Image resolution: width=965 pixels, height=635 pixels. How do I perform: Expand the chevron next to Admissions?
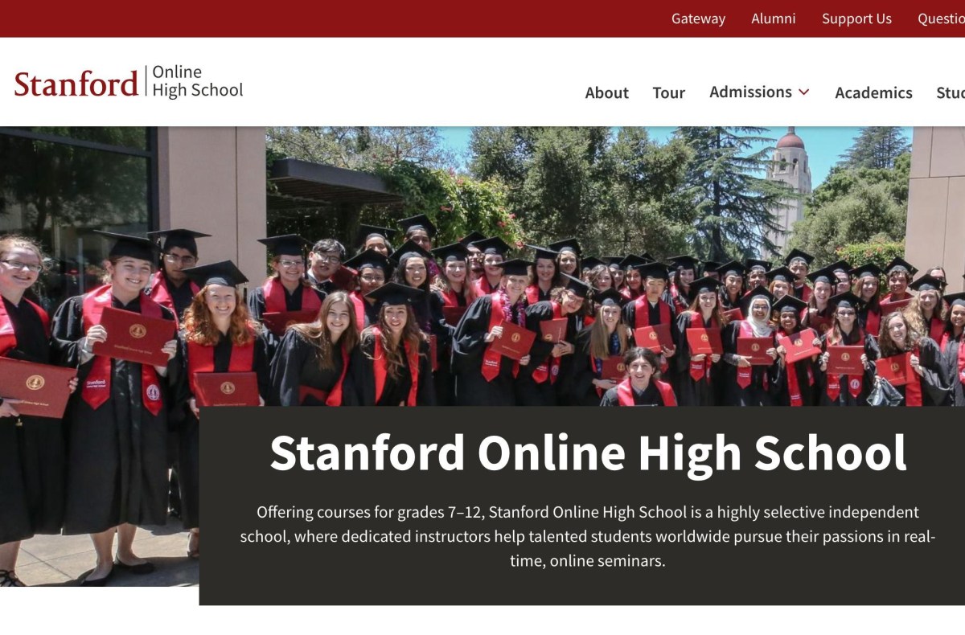point(803,92)
